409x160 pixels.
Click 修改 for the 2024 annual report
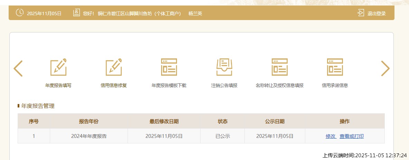click(331, 136)
